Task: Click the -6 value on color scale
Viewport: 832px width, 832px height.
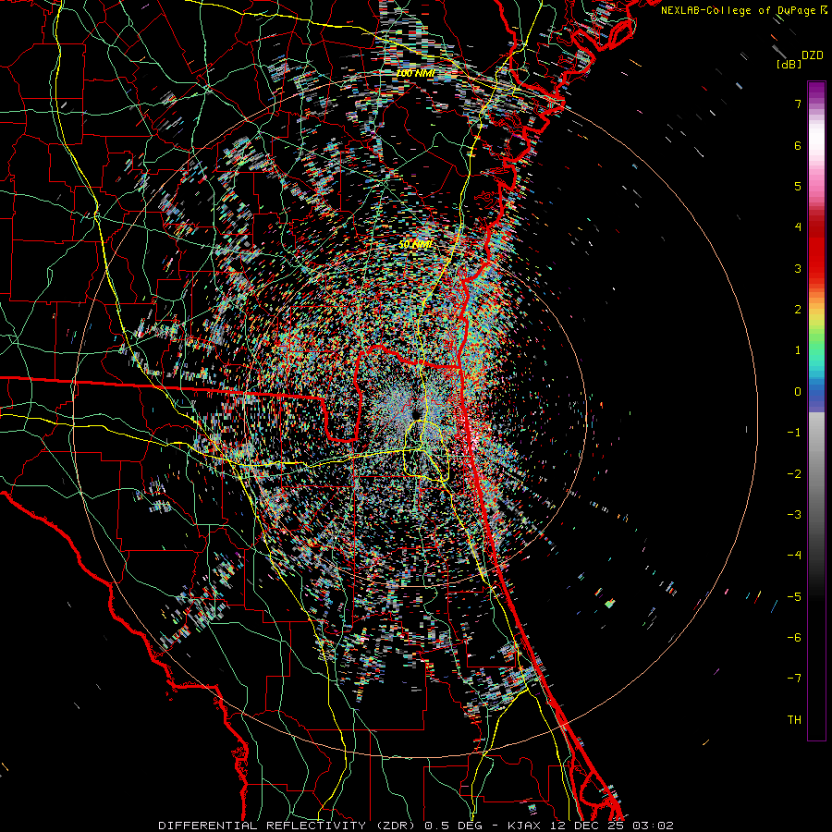Action: [x=794, y=638]
